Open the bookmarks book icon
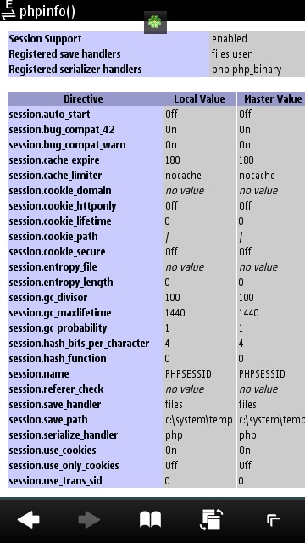This screenshot has height=543, width=305. coord(151,519)
